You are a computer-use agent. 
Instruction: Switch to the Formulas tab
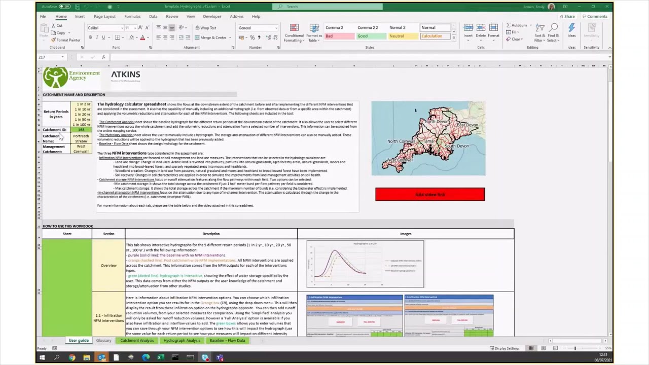tap(132, 17)
